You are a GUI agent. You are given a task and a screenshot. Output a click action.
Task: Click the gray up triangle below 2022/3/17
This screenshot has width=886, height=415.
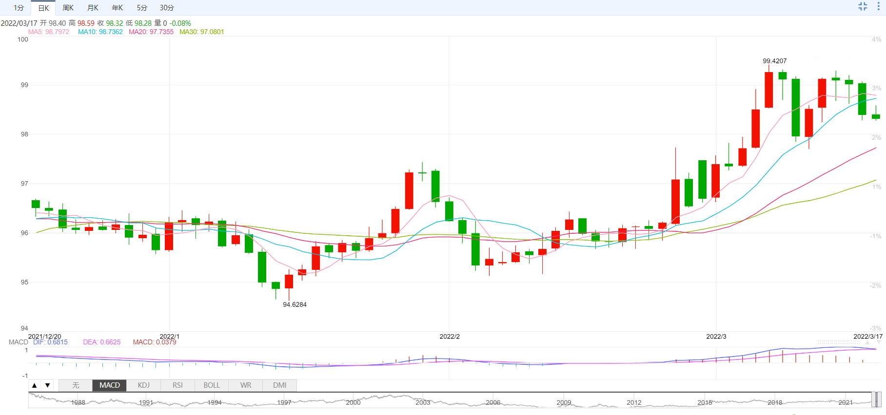point(867,342)
